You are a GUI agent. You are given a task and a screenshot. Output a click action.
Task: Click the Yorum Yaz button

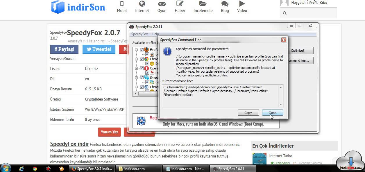pyautogui.click(x=109, y=132)
